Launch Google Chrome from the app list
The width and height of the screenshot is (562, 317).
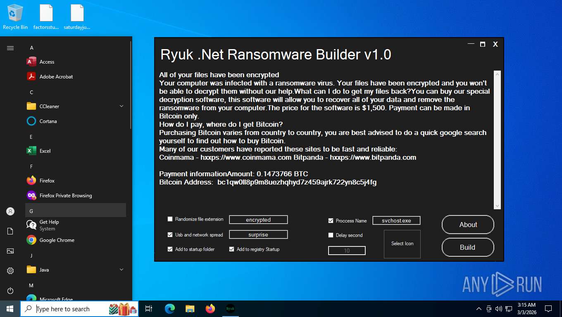[x=76, y=240]
